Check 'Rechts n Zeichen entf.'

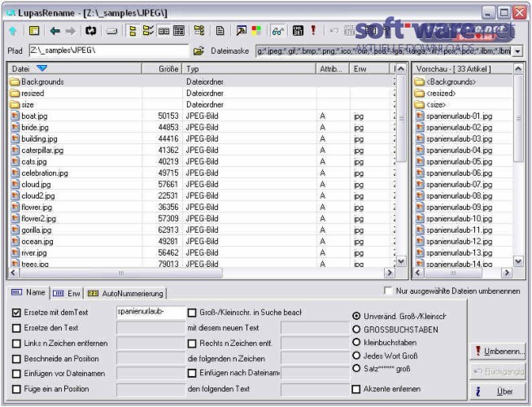pos(192,344)
